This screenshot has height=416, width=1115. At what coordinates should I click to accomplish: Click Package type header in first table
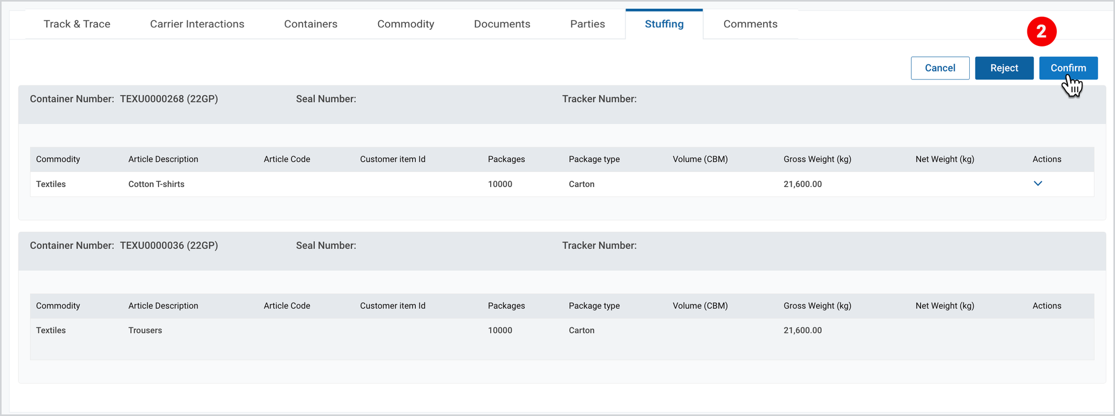[x=594, y=159]
